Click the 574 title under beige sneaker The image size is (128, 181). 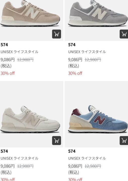click(x=4, y=45)
